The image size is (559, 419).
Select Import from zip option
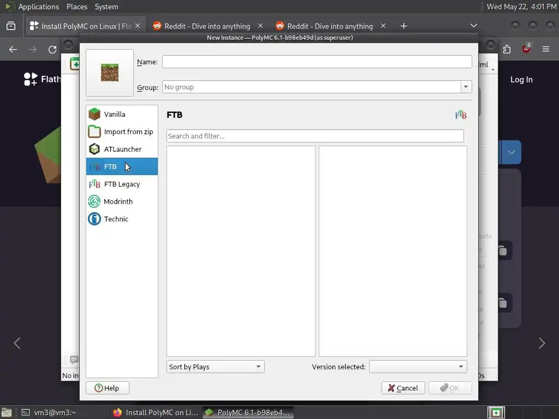[x=122, y=131]
